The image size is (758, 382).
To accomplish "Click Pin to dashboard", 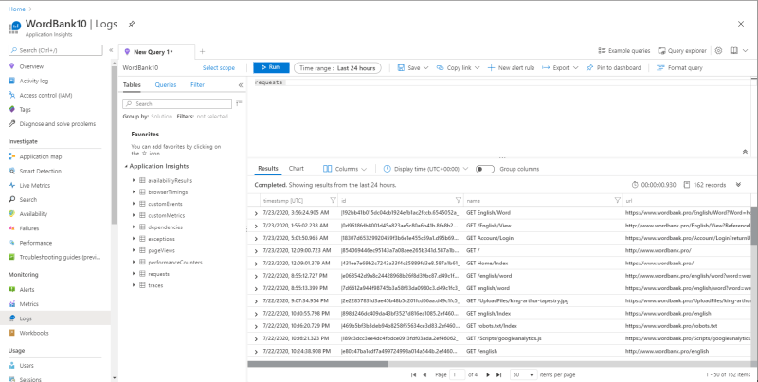I will 613,68.
